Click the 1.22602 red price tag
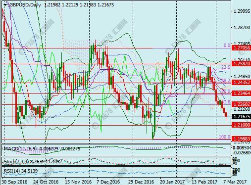 pos(241,104)
